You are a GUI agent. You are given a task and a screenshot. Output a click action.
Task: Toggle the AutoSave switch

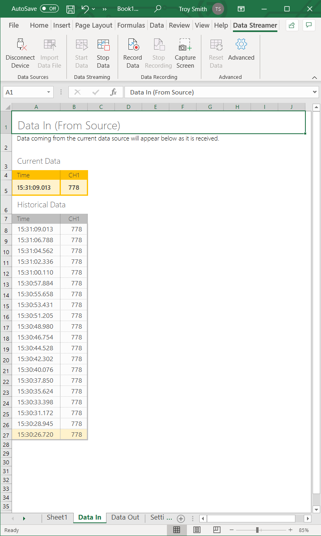point(49,9)
